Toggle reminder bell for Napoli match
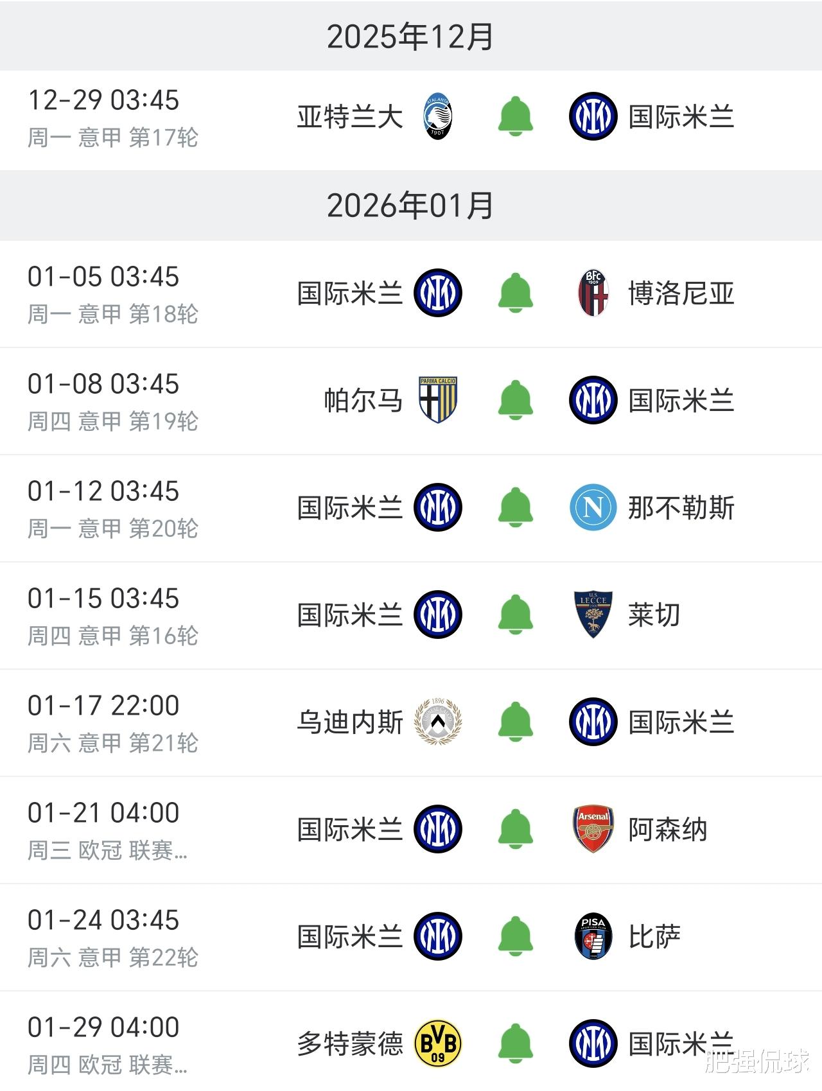822x1091 pixels. [x=516, y=507]
